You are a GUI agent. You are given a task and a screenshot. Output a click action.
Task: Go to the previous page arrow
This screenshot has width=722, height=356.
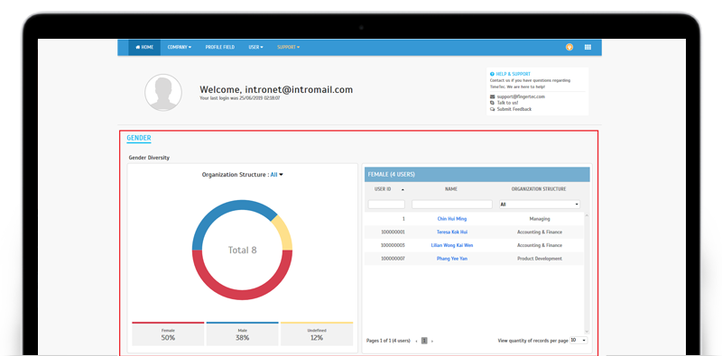pyautogui.click(x=417, y=341)
